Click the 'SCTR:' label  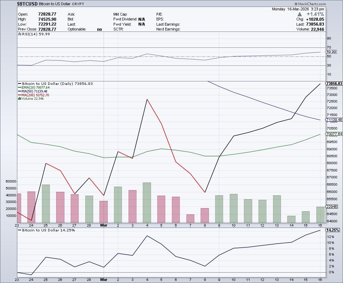118,29
